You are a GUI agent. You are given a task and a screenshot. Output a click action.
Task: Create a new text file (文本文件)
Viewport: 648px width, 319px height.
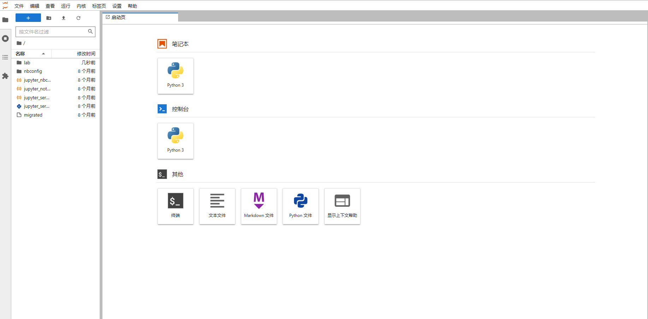[217, 206]
